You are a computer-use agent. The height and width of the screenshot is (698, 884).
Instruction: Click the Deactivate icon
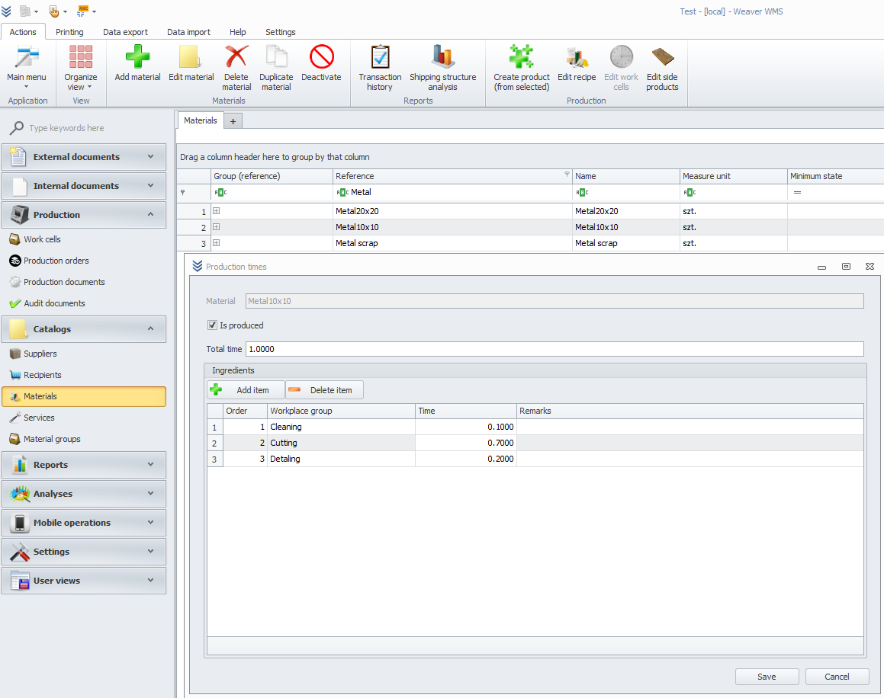tap(321, 57)
